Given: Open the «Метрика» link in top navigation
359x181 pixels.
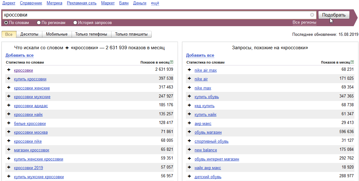Looking at the screenshot, I should coord(54,3).
